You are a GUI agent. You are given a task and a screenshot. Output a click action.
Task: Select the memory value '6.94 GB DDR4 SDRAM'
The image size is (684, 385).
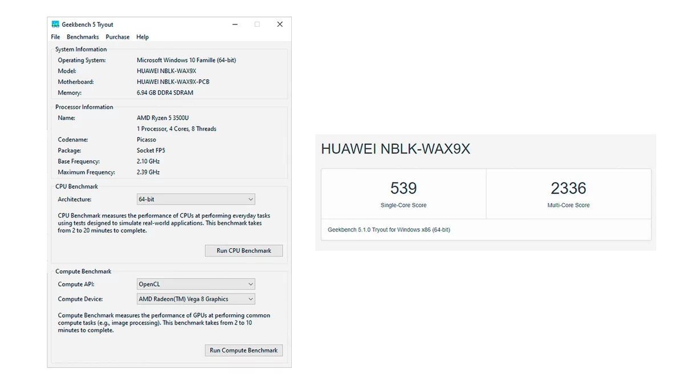coord(165,93)
